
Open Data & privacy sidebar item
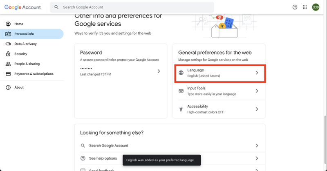25,44
